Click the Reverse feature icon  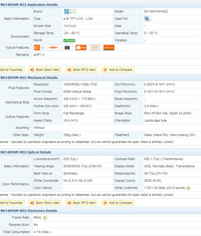pyautogui.click(x=109, y=48)
